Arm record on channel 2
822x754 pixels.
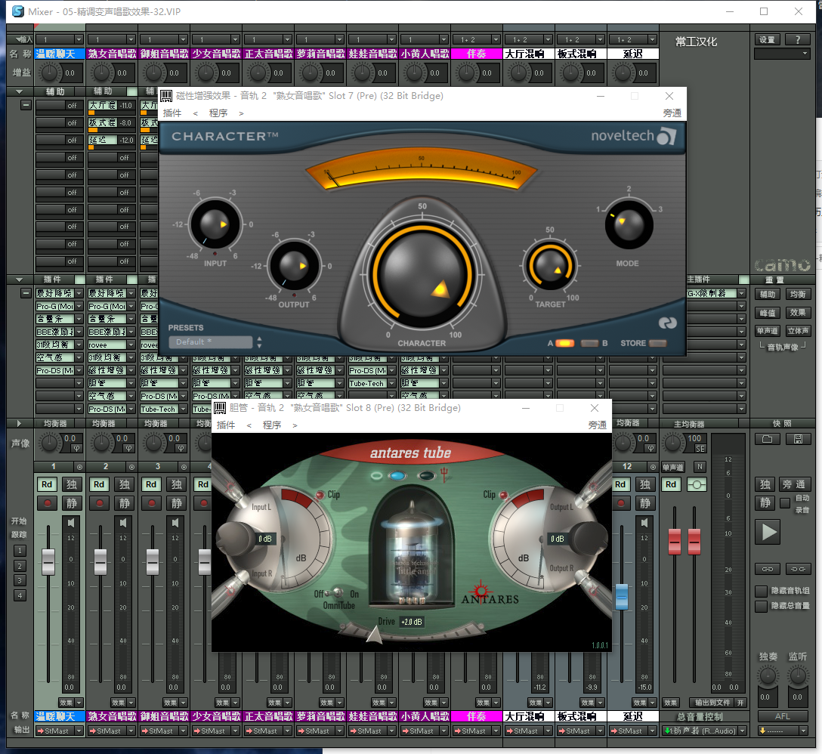100,503
